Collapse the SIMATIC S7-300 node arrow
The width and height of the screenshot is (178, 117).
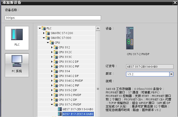pos(44,38)
